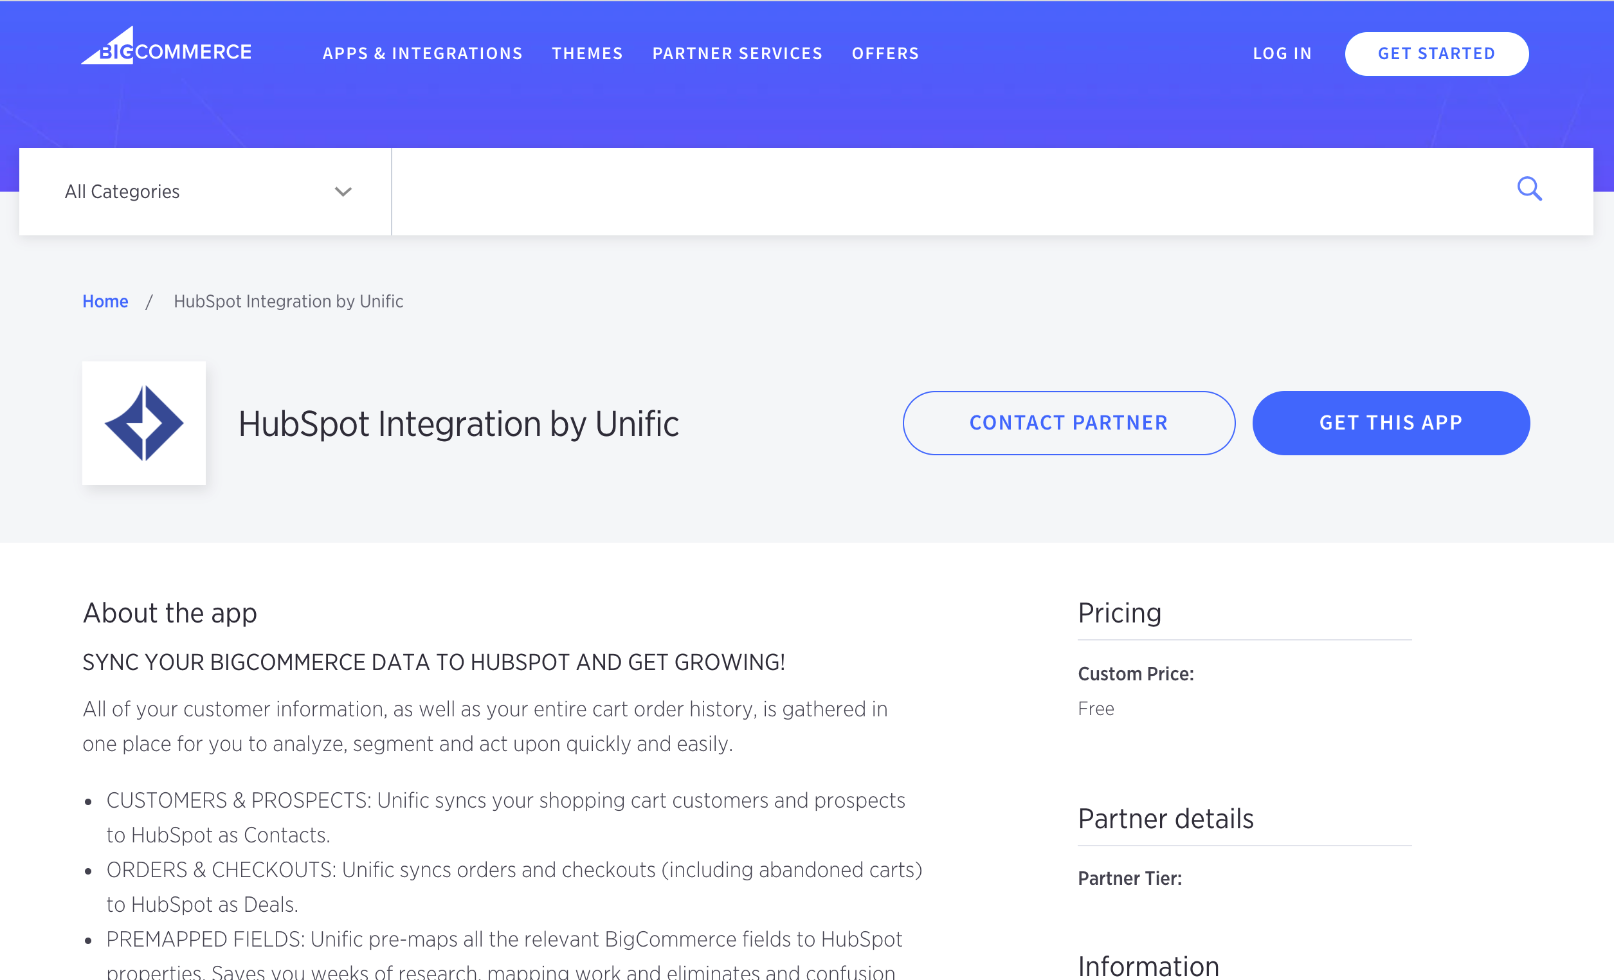The width and height of the screenshot is (1614, 980).
Task: Click the Get This App button
Action: click(1392, 423)
